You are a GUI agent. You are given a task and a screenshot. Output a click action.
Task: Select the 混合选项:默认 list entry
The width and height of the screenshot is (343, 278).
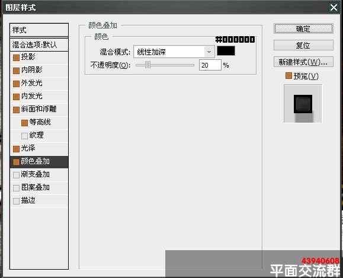tap(39, 45)
